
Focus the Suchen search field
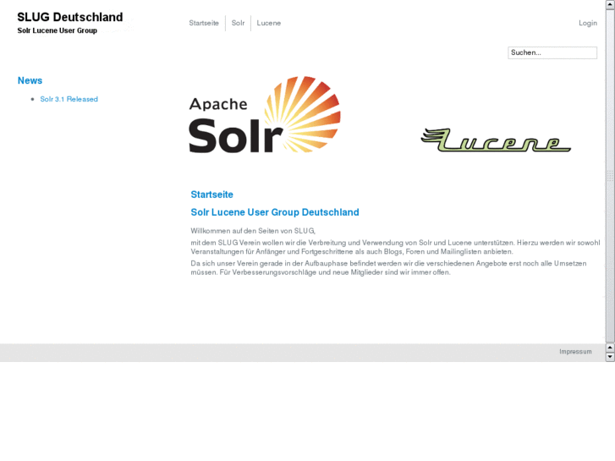tap(552, 52)
